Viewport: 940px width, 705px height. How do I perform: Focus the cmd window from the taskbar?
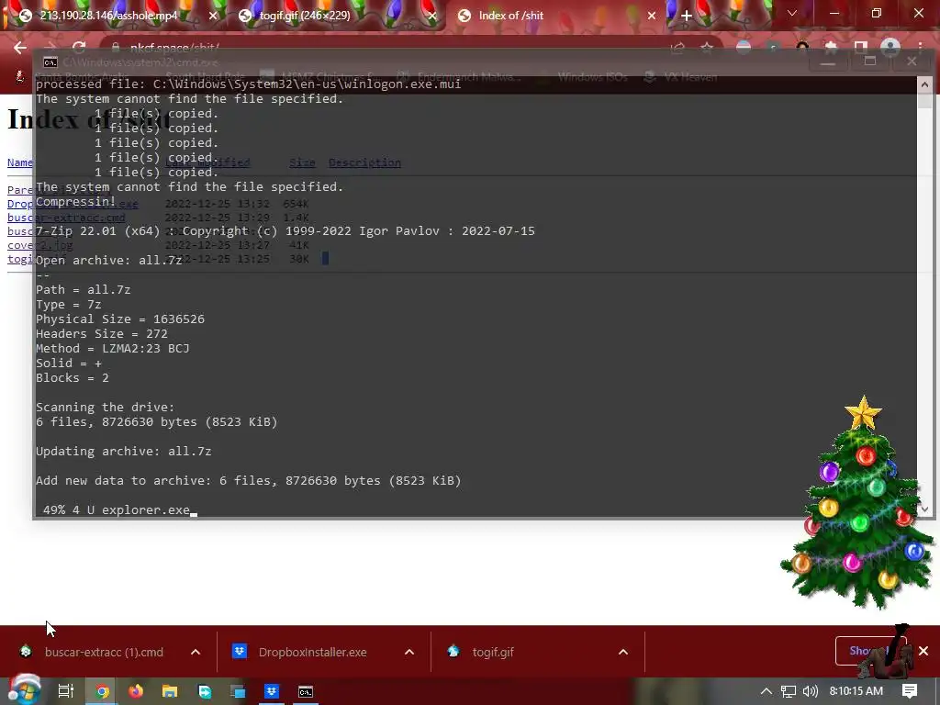306,691
